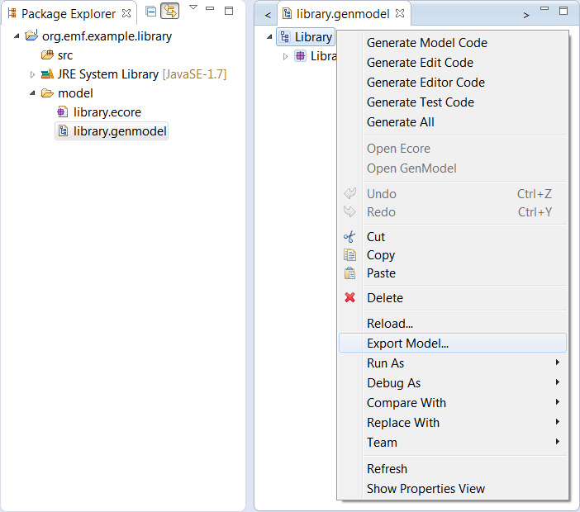This screenshot has width=580, height=512.
Task: Open the Team submenu
Action: click(453, 443)
